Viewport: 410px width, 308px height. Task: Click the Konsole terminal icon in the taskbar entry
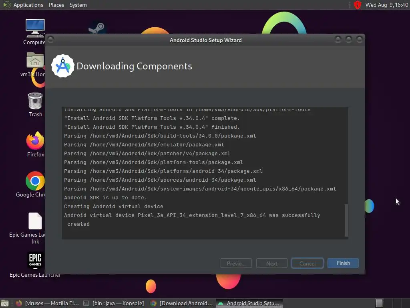point(86,303)
